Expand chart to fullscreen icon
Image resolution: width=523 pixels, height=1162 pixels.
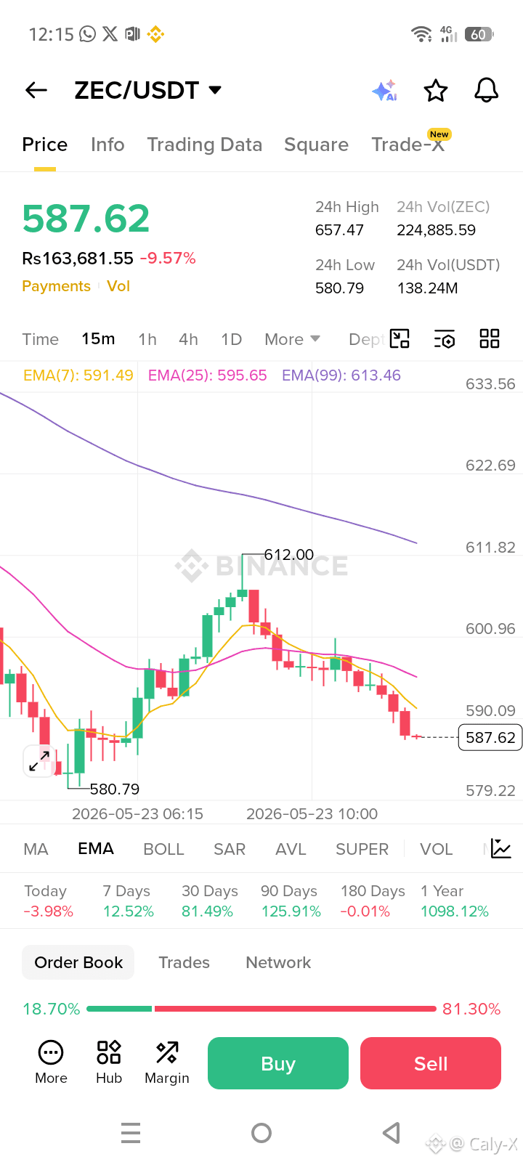[38, 761]
